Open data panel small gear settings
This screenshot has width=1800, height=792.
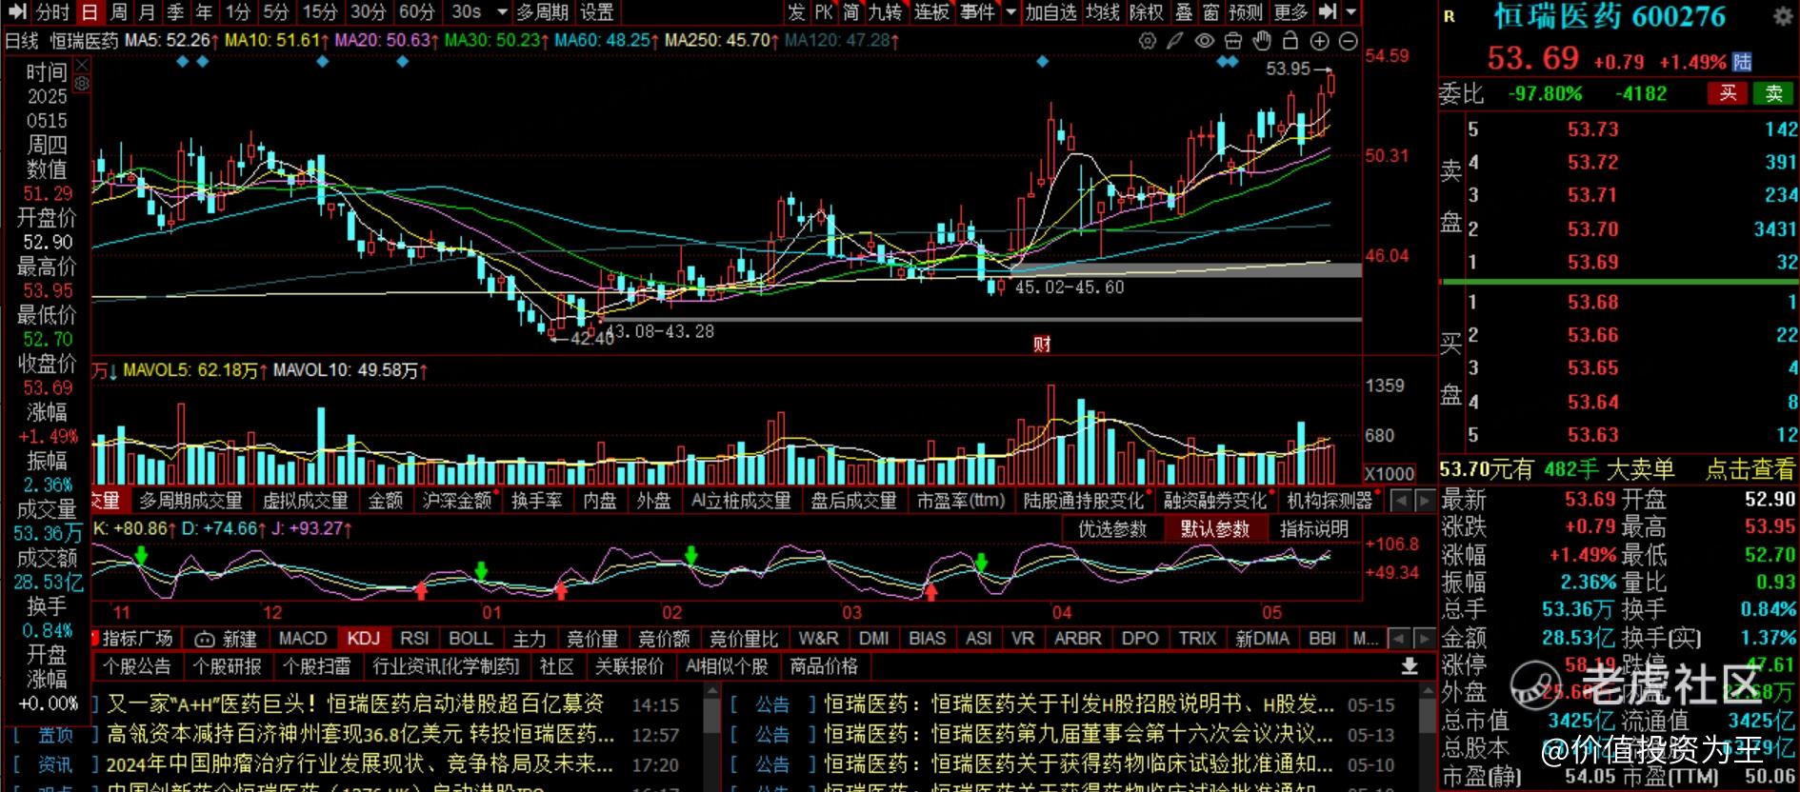coord(82,84)
